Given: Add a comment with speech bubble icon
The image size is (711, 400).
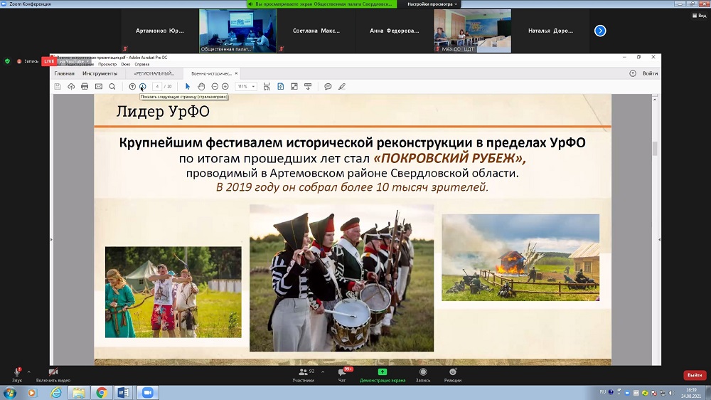Looking at the screenshot, I should point(328,87).
